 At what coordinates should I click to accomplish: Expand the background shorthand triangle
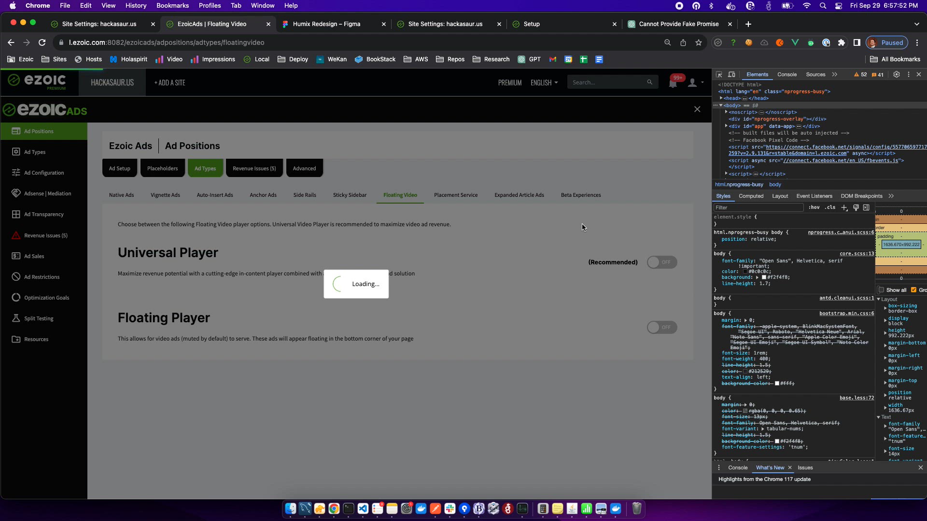tap(758, 277)
